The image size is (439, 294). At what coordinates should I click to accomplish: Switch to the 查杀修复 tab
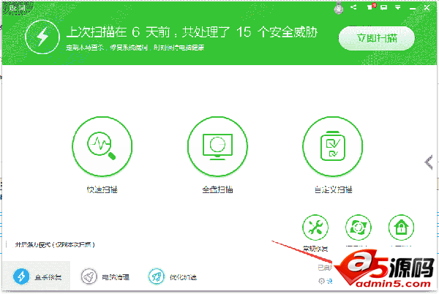point(37,276)
